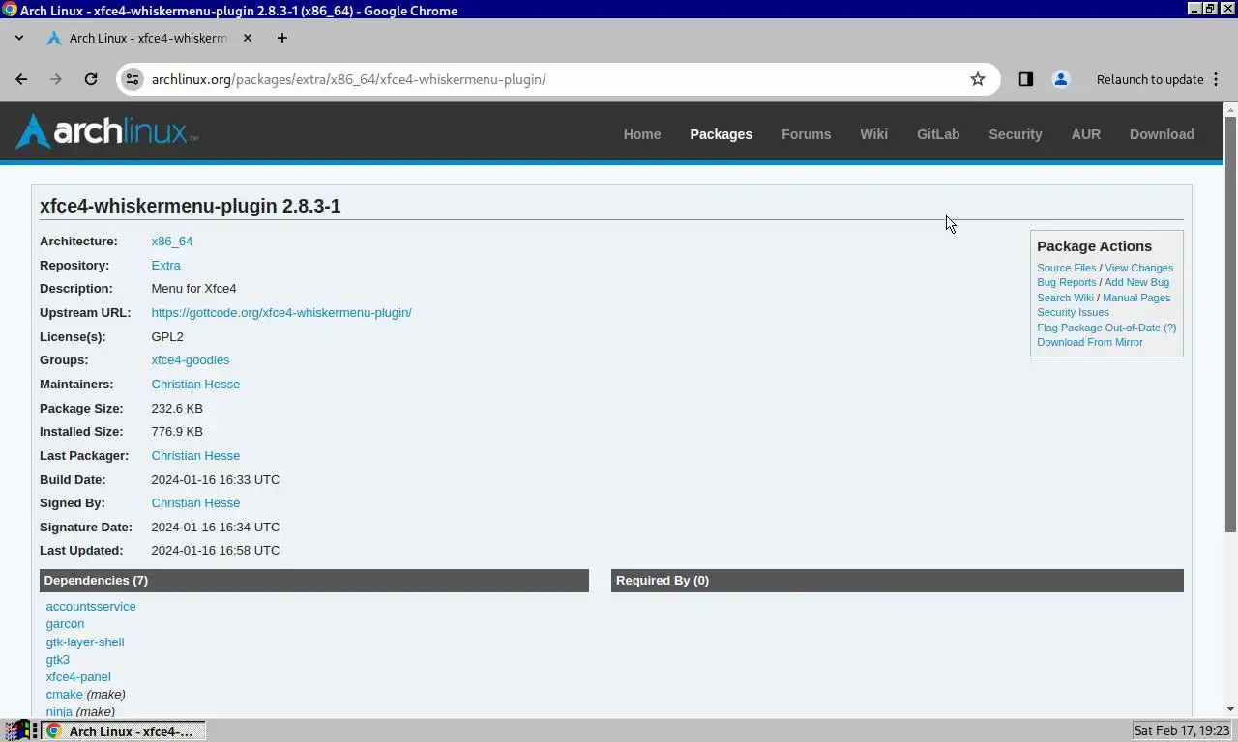Go forward in browser history
Image resolution: width=1238 pixels, height=742 pixels.
(x=56, y=79)
